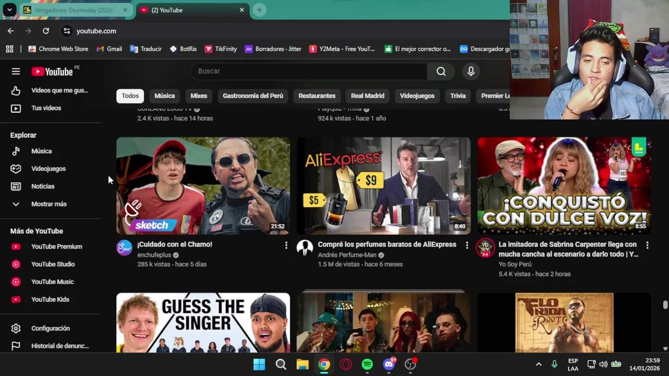Select the Música filter chip

[165, 96]
